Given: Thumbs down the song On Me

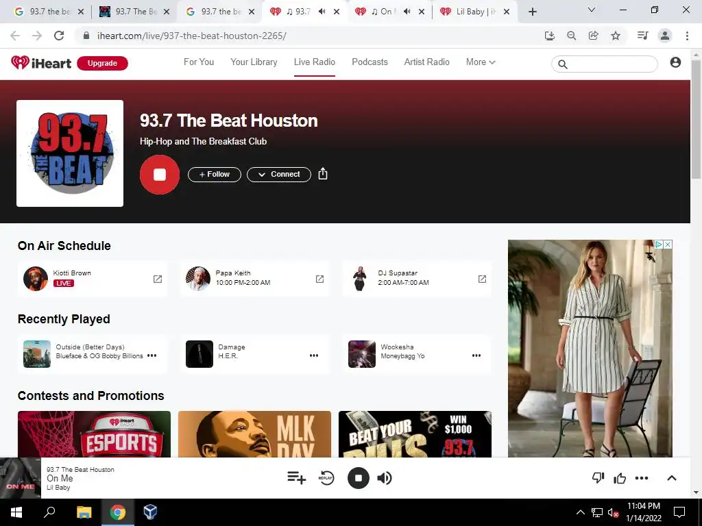Looking at the screenshot, I should click(x=598, y=478).
